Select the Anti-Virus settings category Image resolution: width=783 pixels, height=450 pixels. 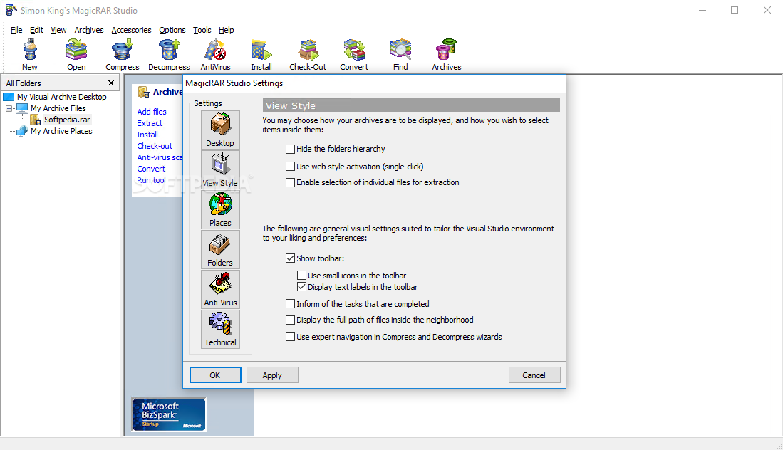[x=220, y=289]
